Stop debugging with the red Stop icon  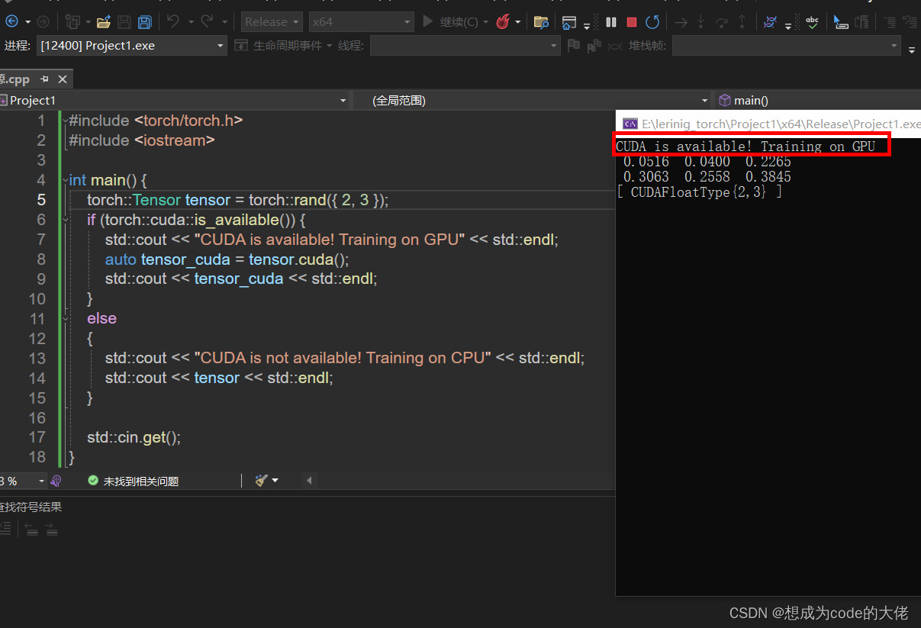coord(632,21)
